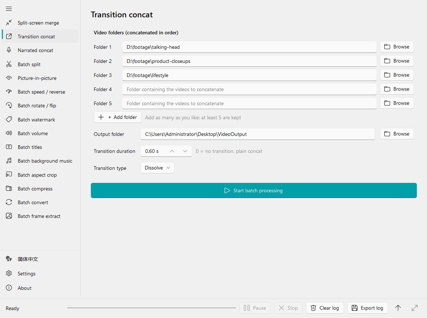Open the Transition type Dissolve dropdown
Image resolution: width=427 pixels, height=318 pixels.
pos(157,168)
